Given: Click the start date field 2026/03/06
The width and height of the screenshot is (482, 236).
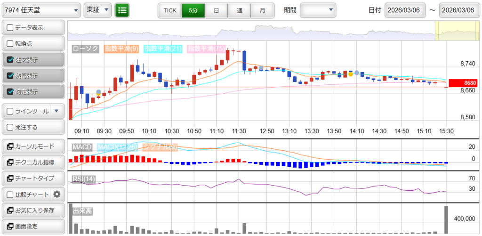Looking at the screenshot, I should (405, 10).
